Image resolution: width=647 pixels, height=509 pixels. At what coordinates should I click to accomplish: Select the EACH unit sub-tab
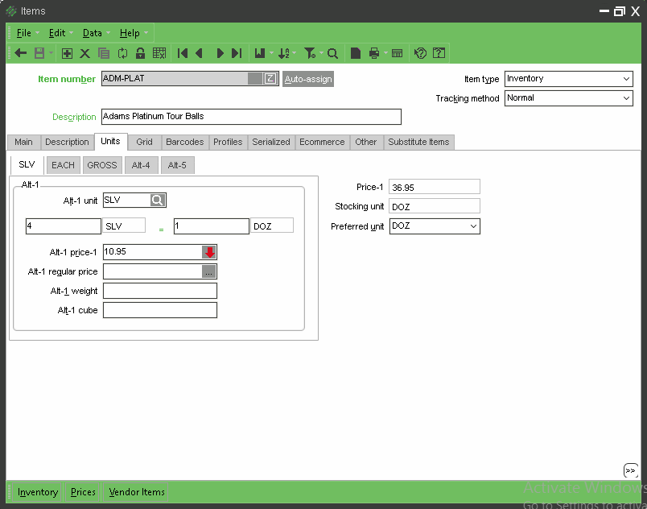tap(63, 165)
